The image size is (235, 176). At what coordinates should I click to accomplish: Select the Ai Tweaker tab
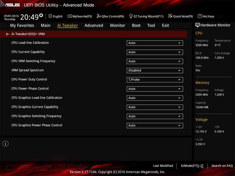coord(68,25)
